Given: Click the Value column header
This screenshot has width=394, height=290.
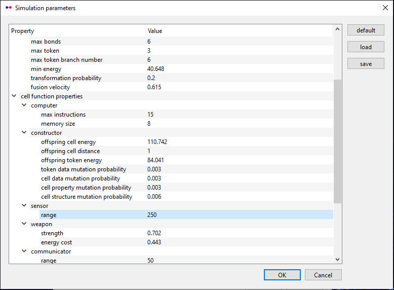Looking at the screenshot, I should click(238, 31).
